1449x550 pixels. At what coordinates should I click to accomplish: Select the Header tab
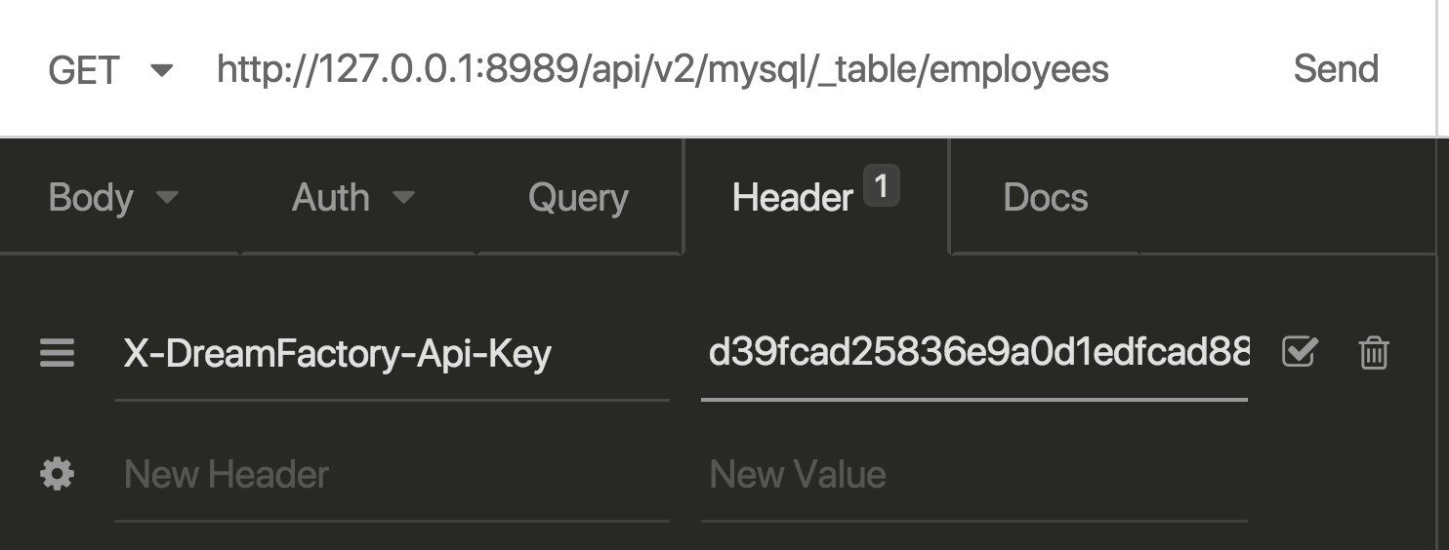coord(792,198)
